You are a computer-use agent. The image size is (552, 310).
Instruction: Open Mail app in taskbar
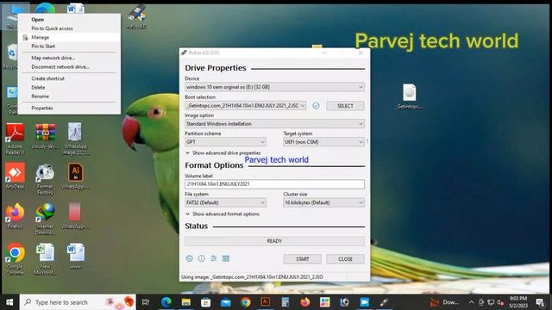pyautogui.click(x=226, y=302)
